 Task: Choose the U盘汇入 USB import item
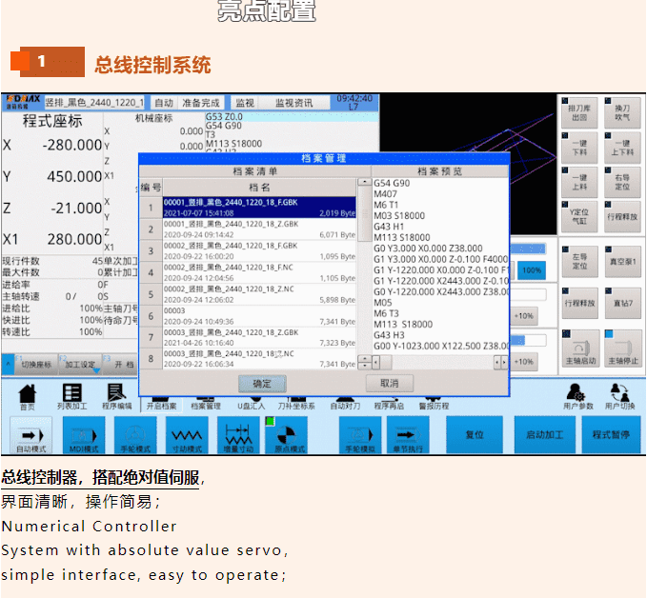coord(251,406)
